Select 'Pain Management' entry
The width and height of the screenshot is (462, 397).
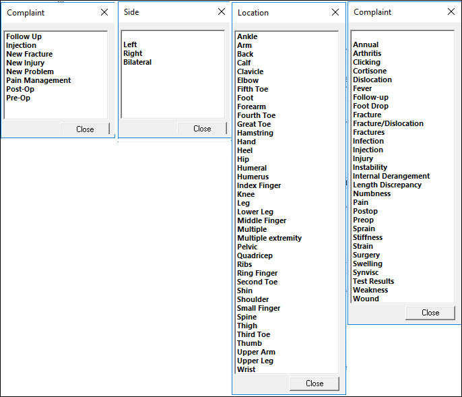pos(38,80)
